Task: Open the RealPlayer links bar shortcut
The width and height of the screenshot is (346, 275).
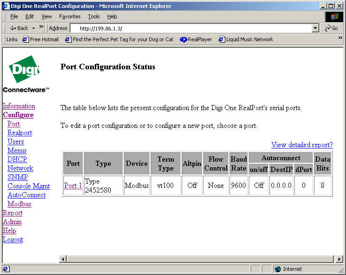Action: 196,39
